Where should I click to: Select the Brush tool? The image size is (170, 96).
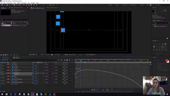[27, 5]
